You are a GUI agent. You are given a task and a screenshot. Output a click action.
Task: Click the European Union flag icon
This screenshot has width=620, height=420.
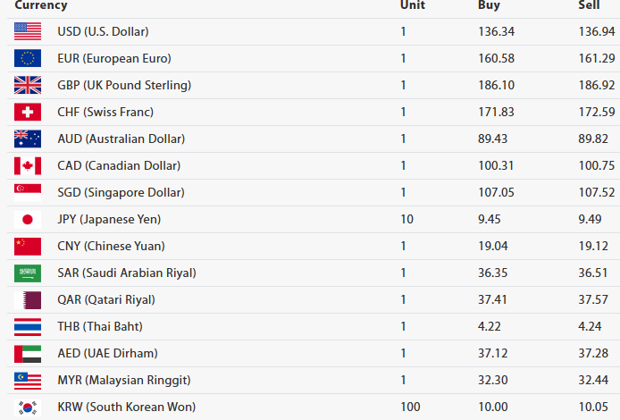click(x=28, y=59)
